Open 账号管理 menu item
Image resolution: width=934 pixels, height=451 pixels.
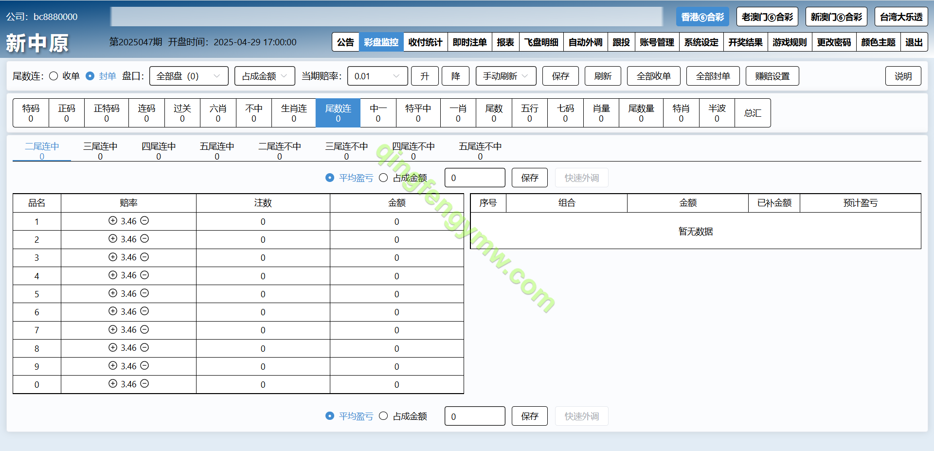coord(657,42)
